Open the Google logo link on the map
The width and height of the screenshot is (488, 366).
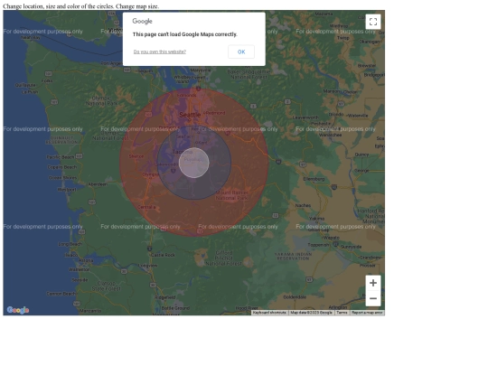(18, 310)
